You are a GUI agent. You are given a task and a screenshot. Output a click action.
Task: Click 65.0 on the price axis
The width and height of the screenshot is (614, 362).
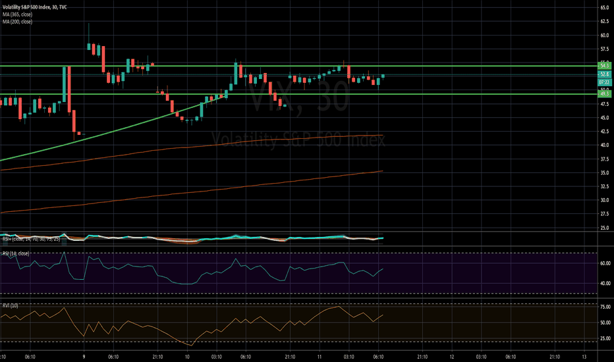pos(605,7)
